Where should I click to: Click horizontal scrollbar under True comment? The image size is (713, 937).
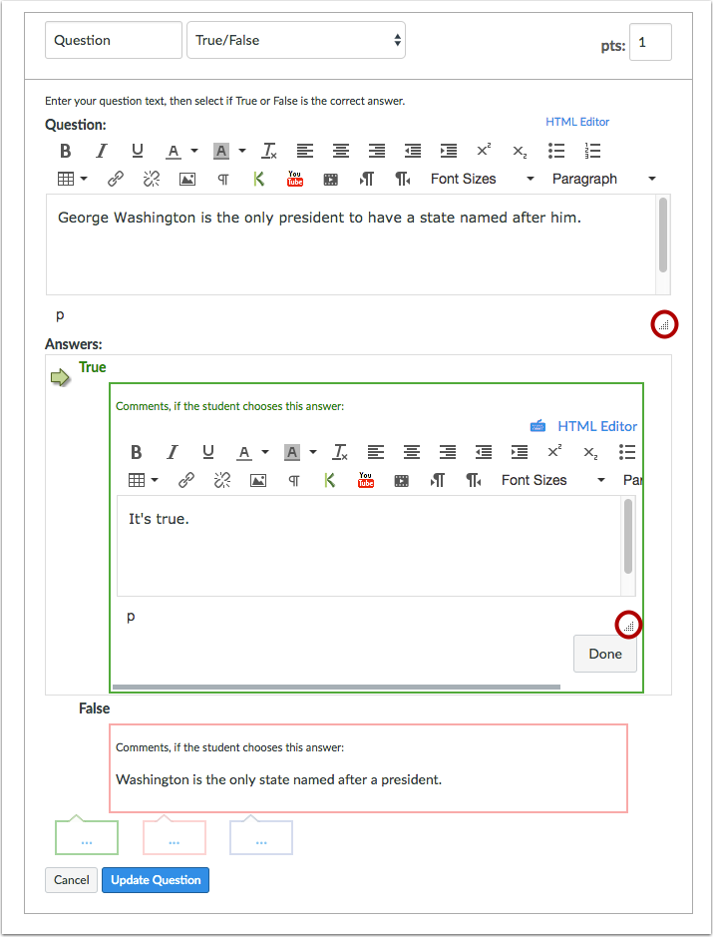tap(336, 687)
